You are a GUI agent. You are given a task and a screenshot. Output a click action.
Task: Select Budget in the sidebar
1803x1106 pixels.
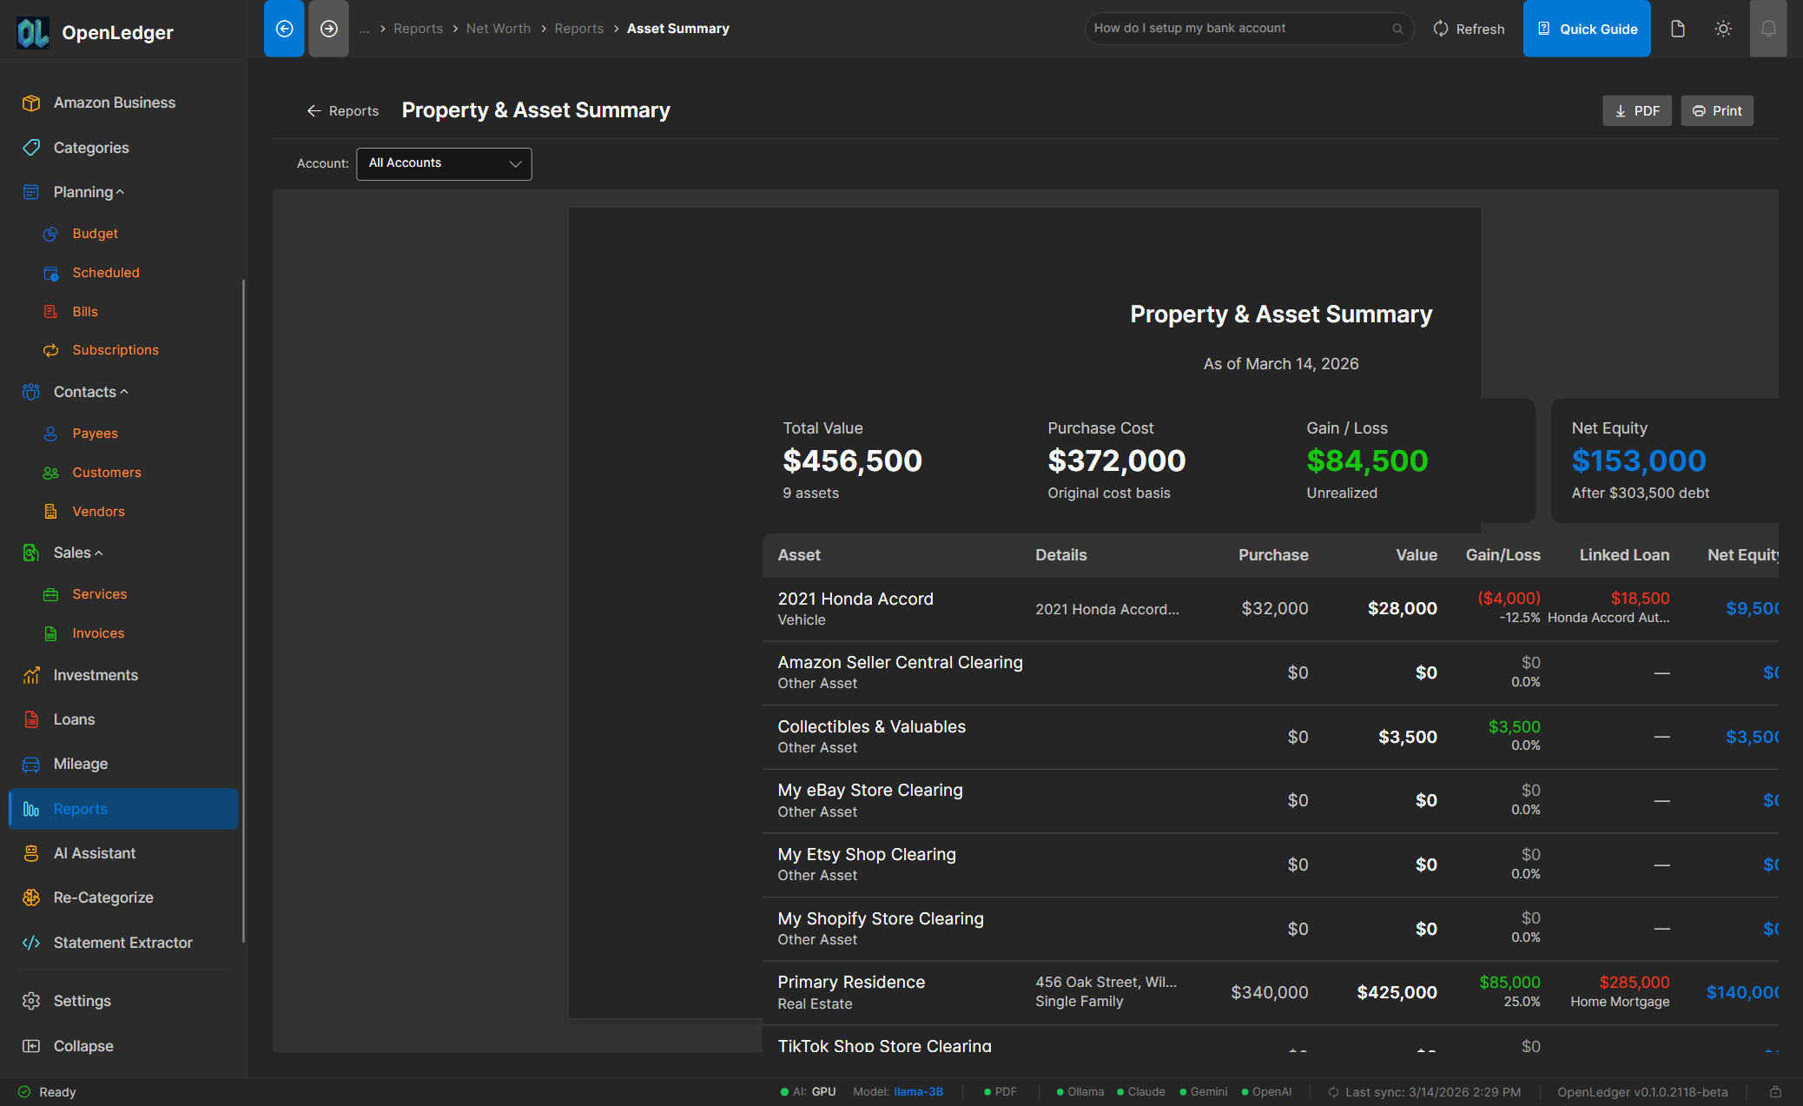tap(95, 234)
